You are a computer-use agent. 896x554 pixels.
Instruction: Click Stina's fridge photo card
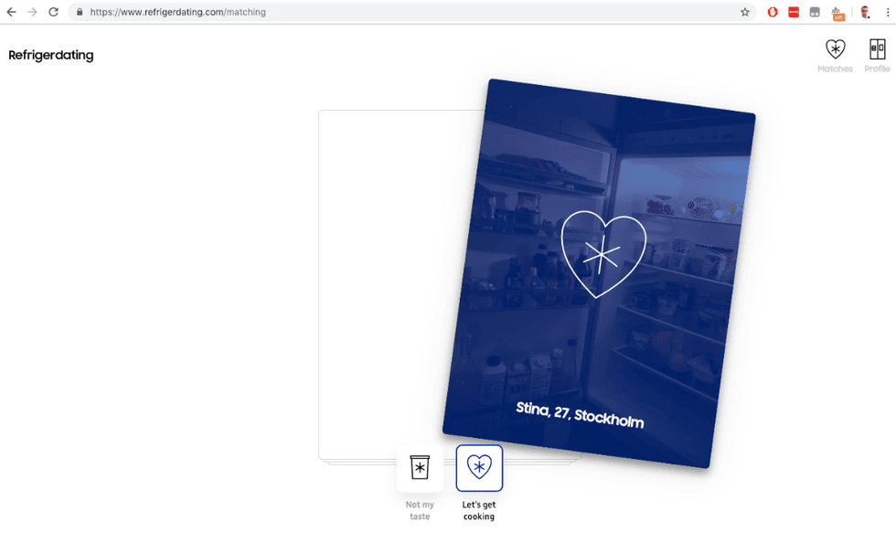click(x=599, y=274)
